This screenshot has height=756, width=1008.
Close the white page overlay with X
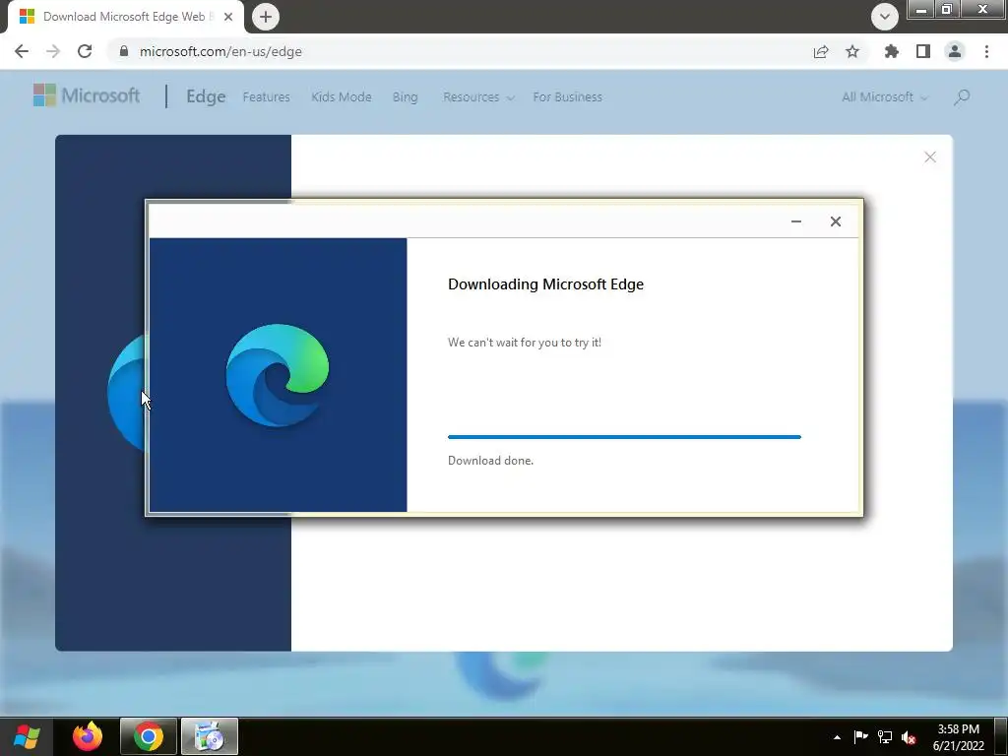click(x=929, y=157)
